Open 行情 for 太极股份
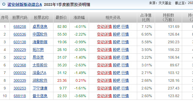This screenshot has width=193, height=103. pos(125,65)
